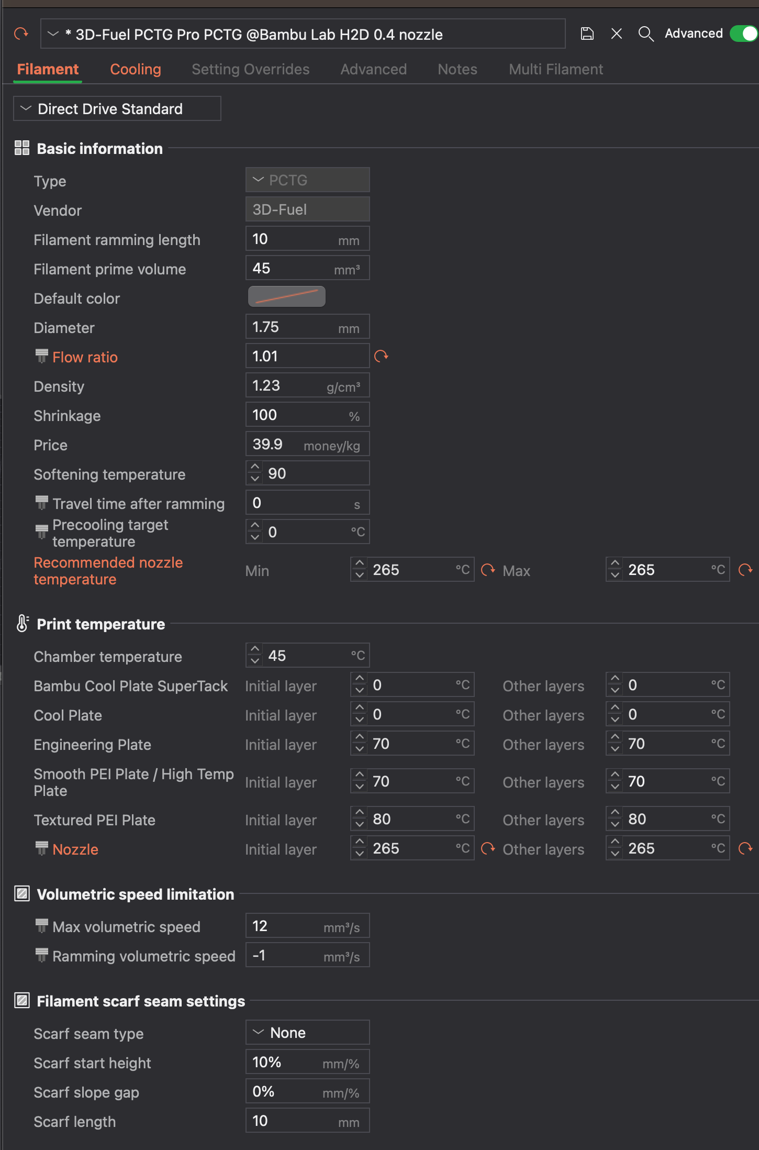Decrease Softening temperature with down stepper
Screen dimensions: 759x1150
(x=255, y=479)
